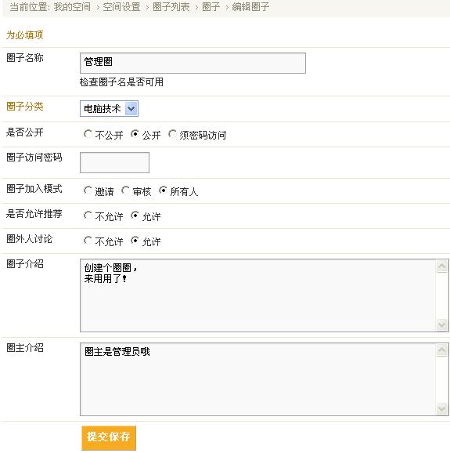Open 我的空间 in breadcrumb
Viewport: 450px width, 453px height.
pos(72,6)
